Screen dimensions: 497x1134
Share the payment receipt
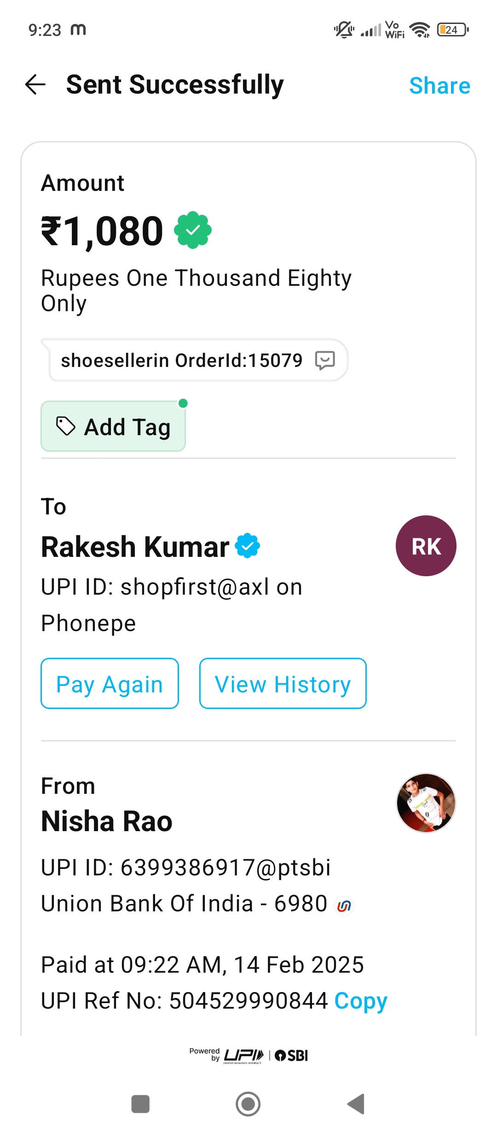(x=439, y=86)
